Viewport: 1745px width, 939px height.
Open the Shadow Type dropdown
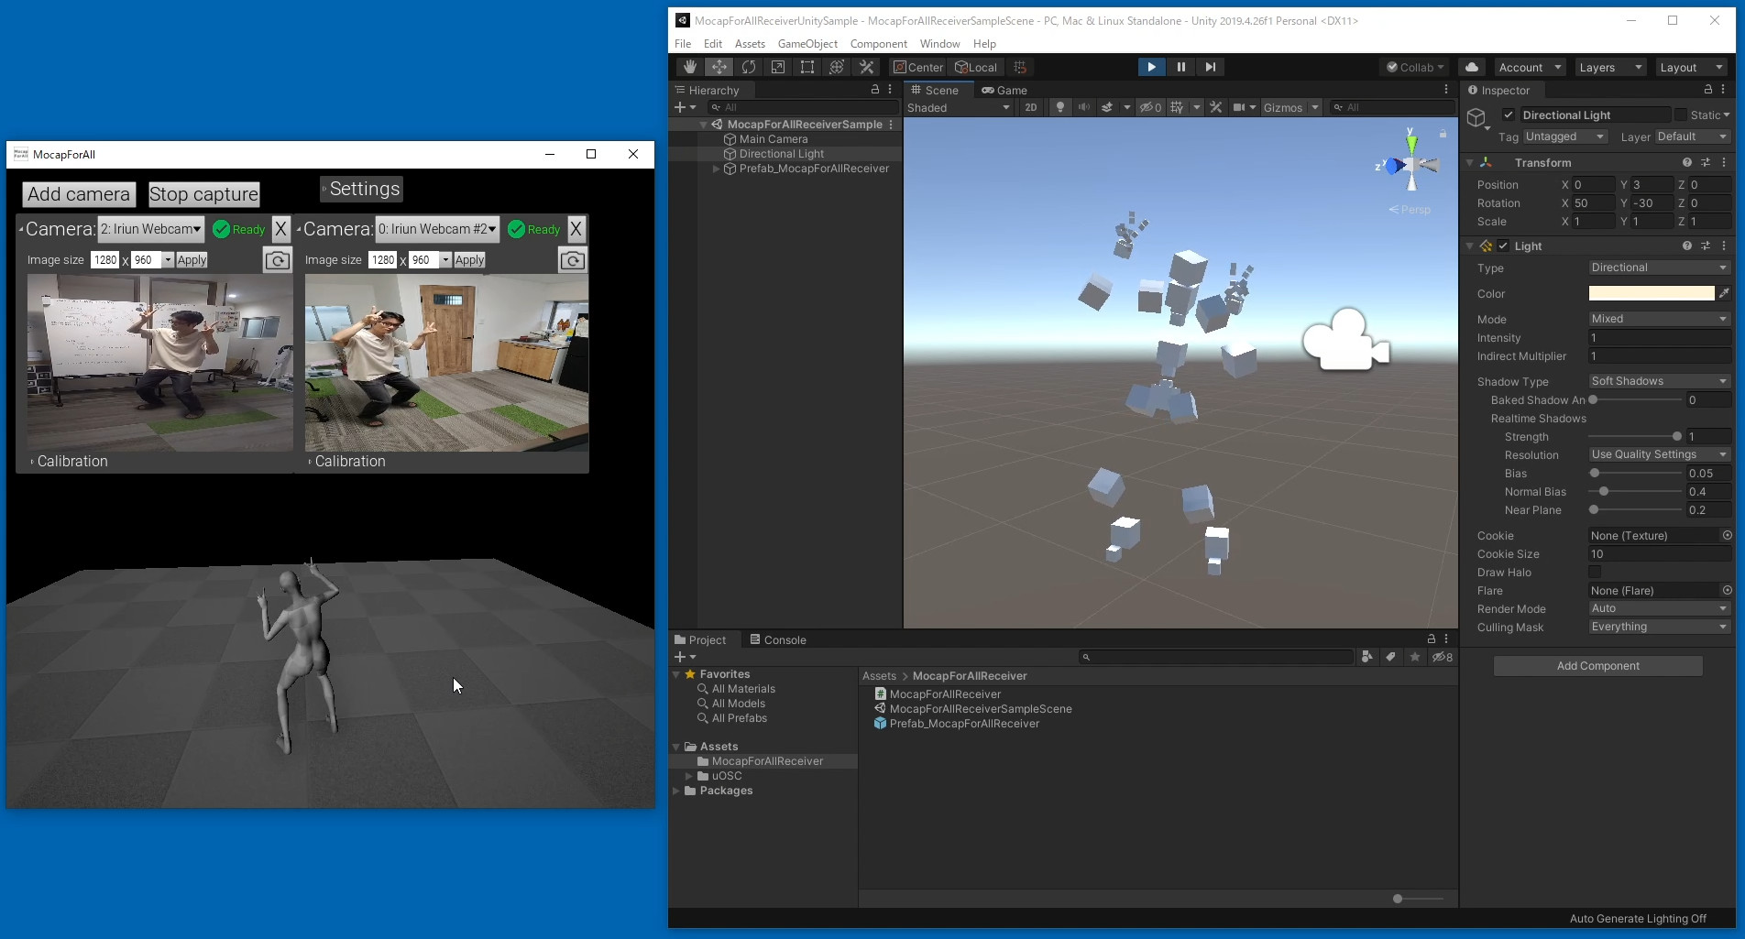1659,381
